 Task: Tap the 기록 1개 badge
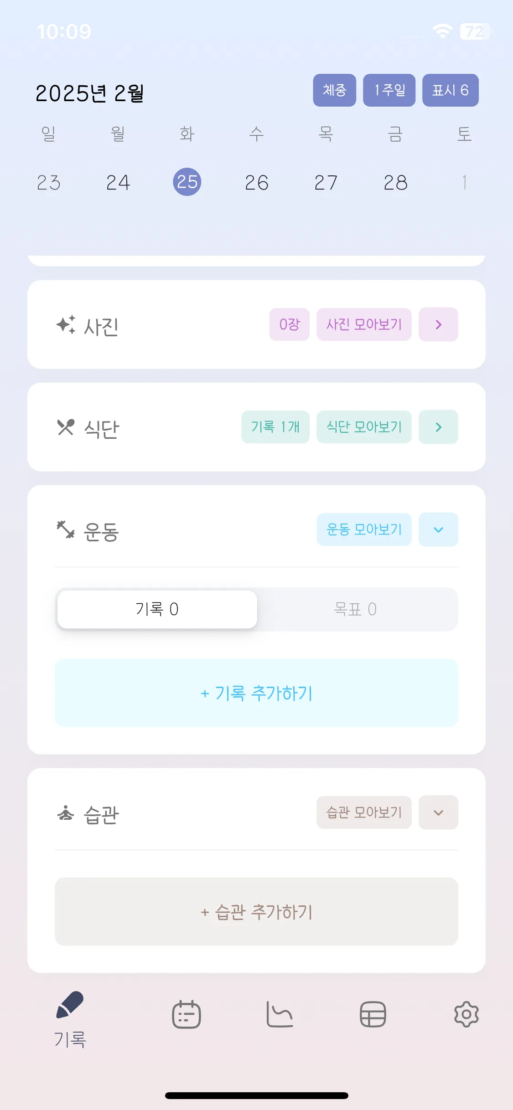(275, 427)
